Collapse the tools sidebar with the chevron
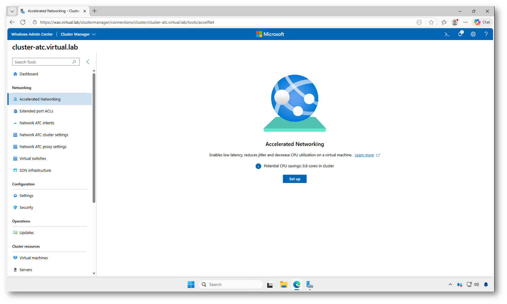 point(88,62)
